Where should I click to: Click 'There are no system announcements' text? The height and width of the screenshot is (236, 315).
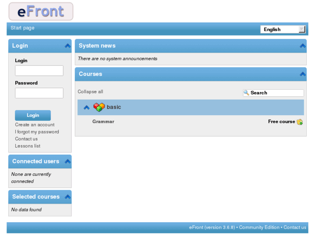117,58
